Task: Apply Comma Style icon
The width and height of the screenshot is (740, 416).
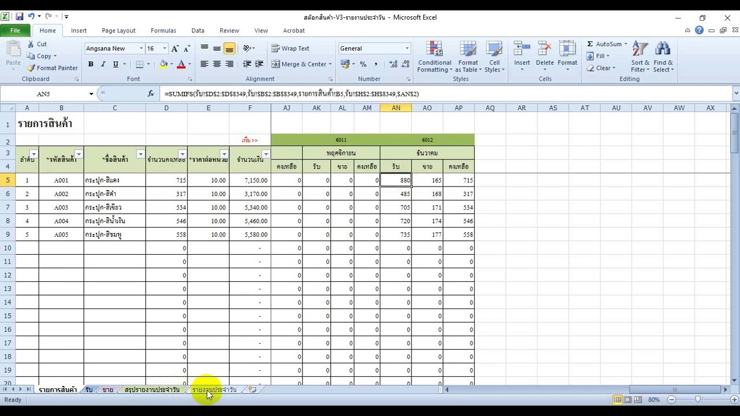Action: tap(376, 64)
